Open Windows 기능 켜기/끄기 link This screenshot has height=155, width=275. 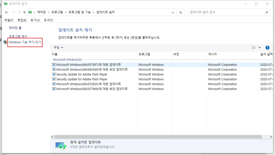(x=25, y=42)
